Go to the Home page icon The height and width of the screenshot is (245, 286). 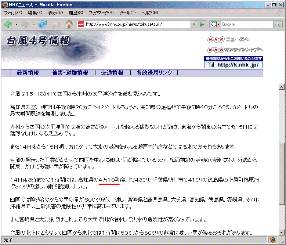pyautogui.click(x=69, y=24)
